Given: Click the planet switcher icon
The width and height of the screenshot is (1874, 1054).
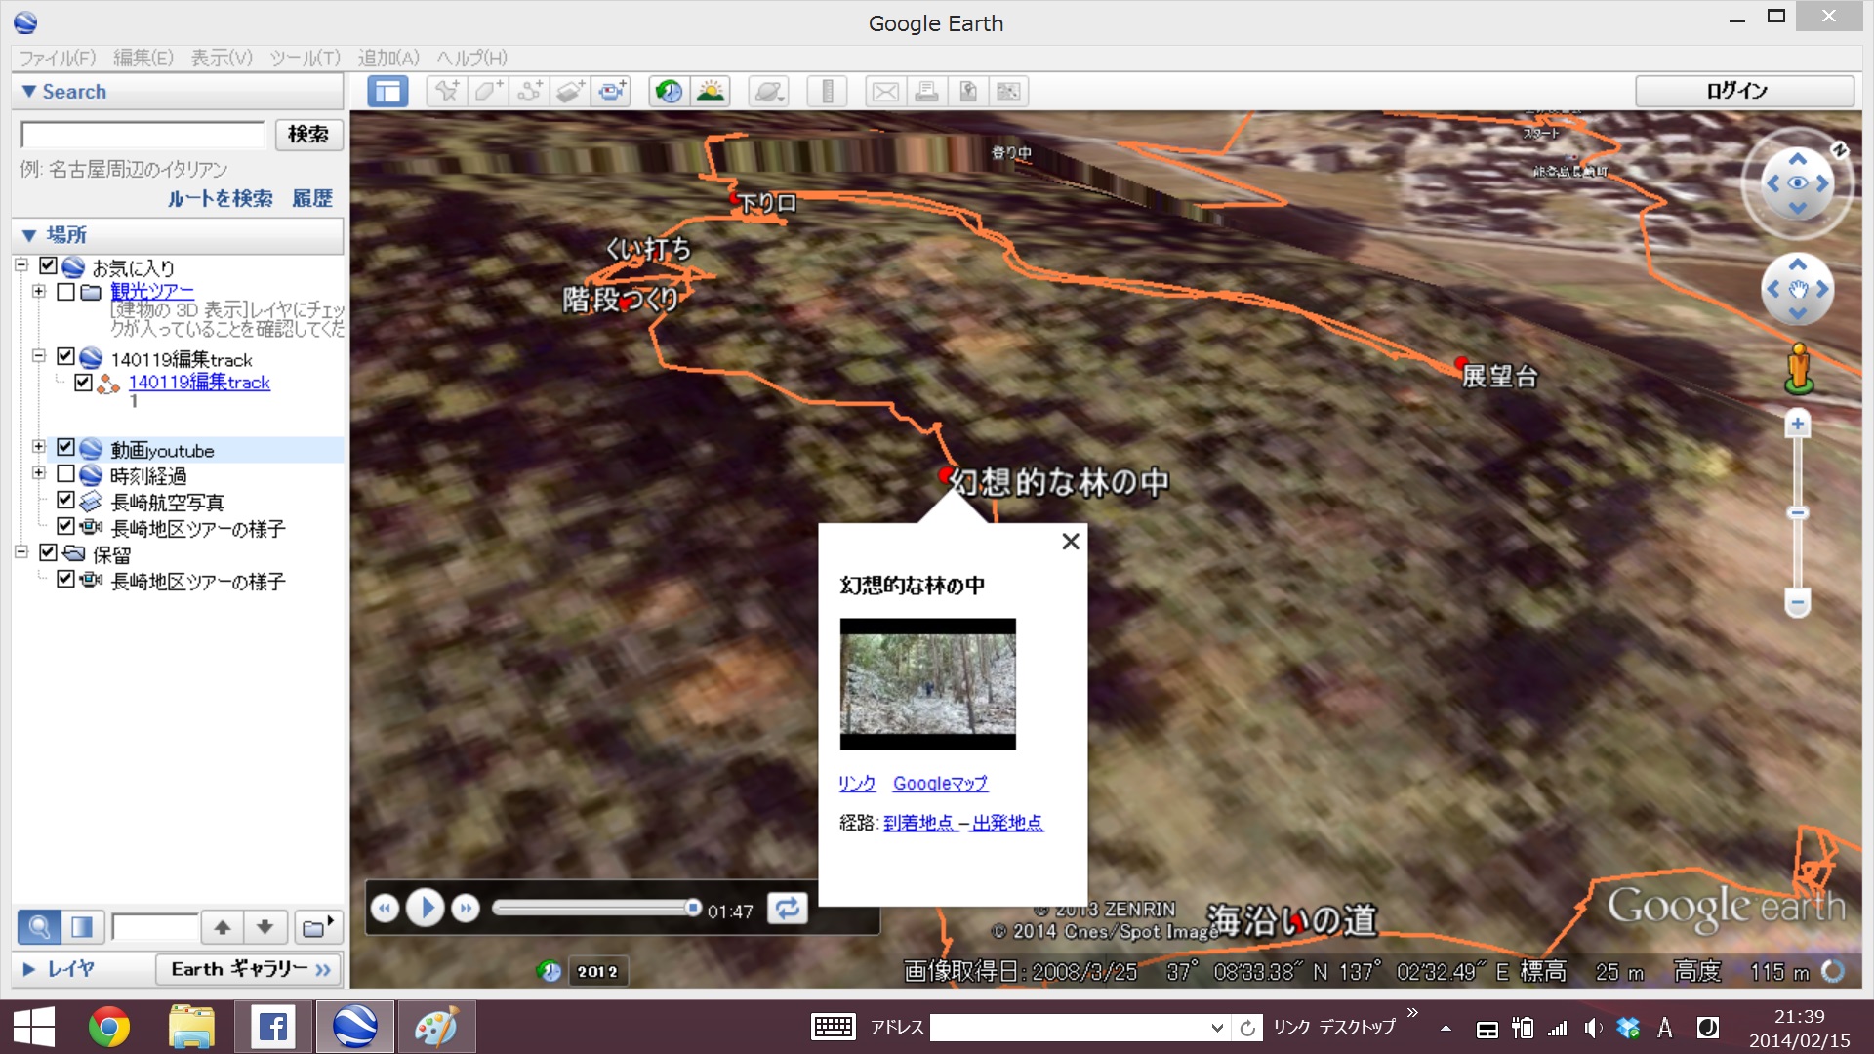Looking at the screenshot, I should [769, 92].
